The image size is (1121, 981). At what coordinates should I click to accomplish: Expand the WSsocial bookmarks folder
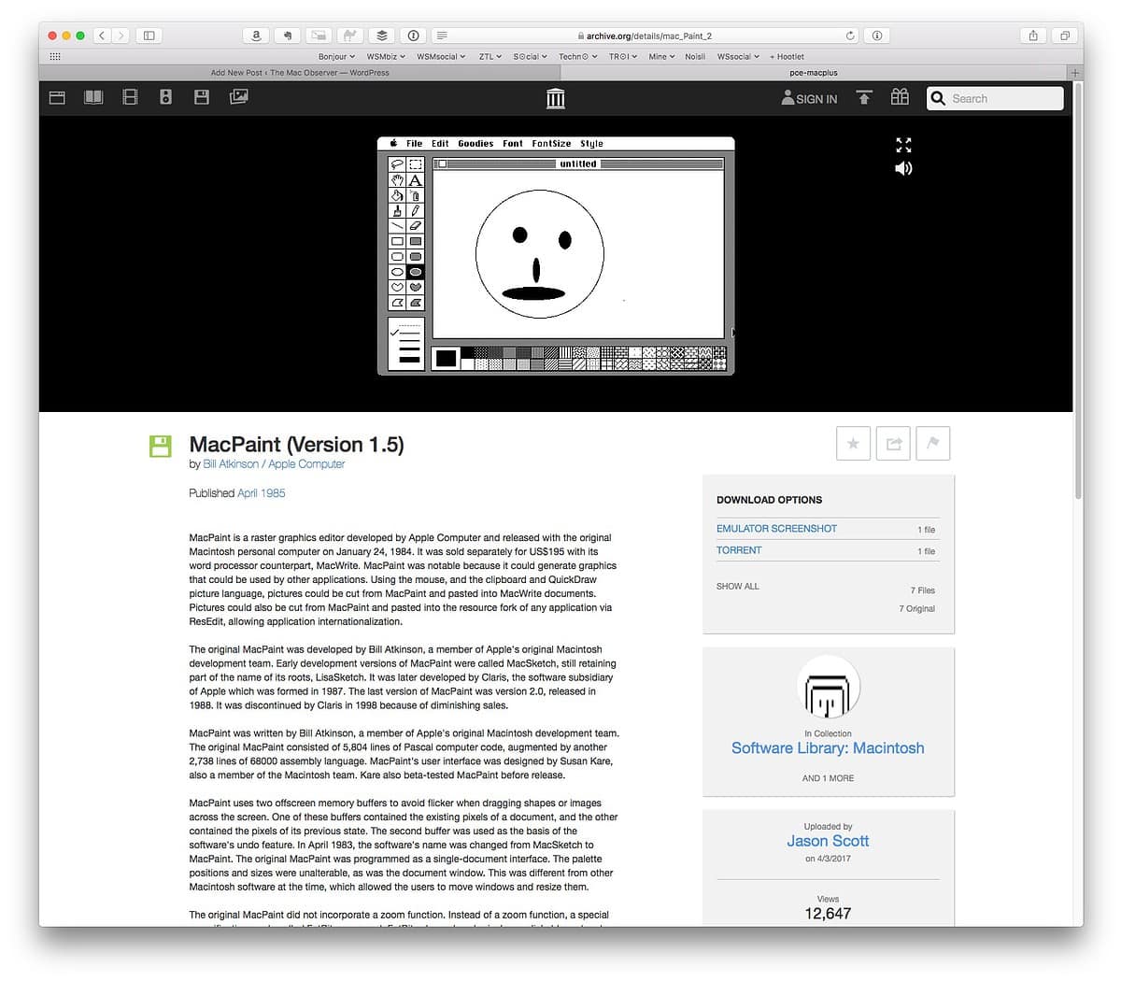pyautogui.click(x=738, y=56)
